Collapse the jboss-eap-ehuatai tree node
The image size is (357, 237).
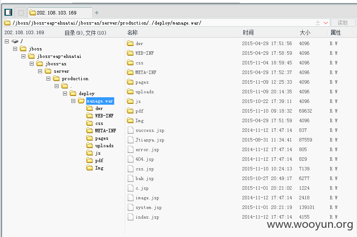click(x=24, y=56)
